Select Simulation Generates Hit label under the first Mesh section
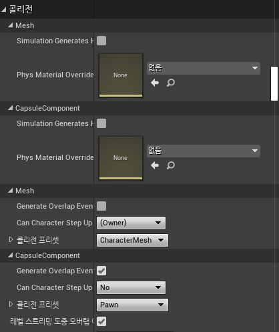The width and height of the screenshot is (279, 332). click(55, 41)
